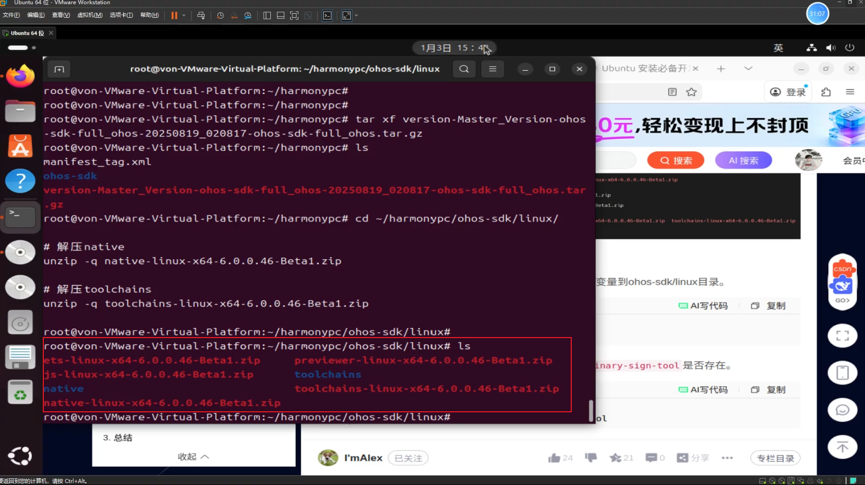865x485 pixels.
Task: Open Firefox from the Ubuntu dock
Action: click(x=20, y=76)
